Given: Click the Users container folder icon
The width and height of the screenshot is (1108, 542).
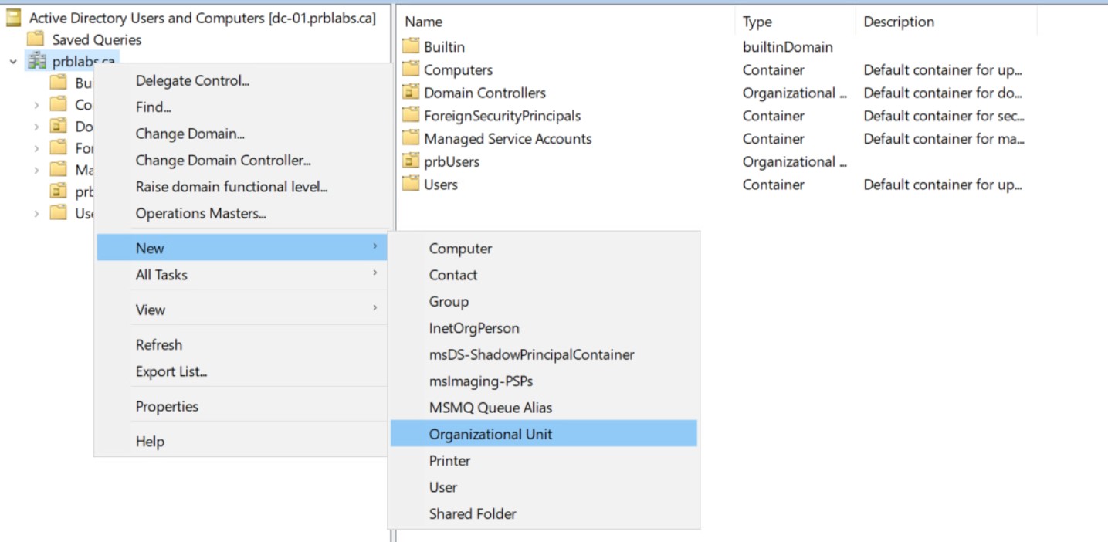Looking at the screenshot, I should [x=411, y=185].
